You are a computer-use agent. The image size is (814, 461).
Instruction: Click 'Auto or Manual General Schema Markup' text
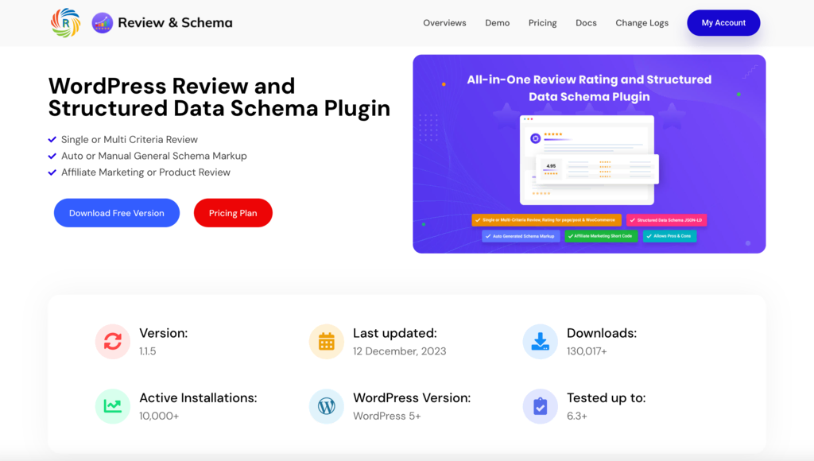click(154, 156)
